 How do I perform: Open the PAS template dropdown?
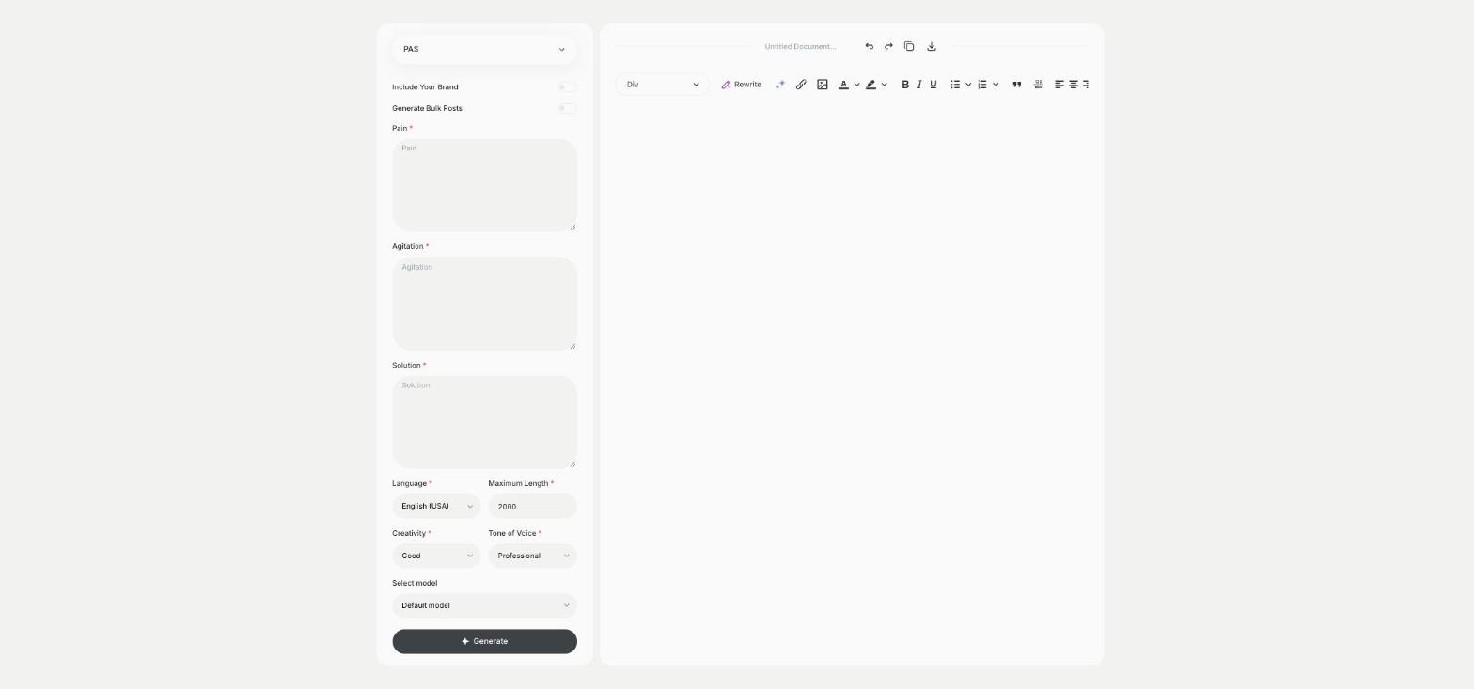point(484,49)
